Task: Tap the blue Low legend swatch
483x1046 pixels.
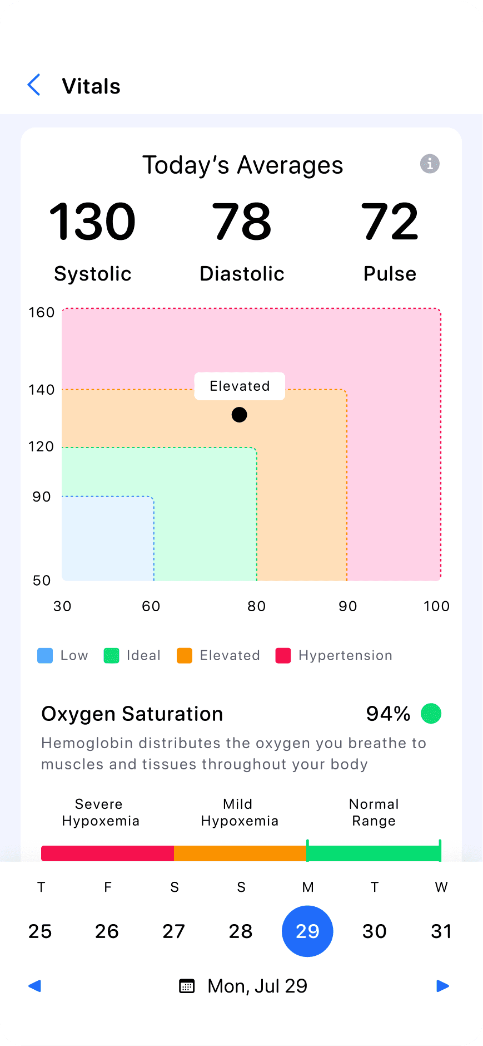Action: (45, 655)
